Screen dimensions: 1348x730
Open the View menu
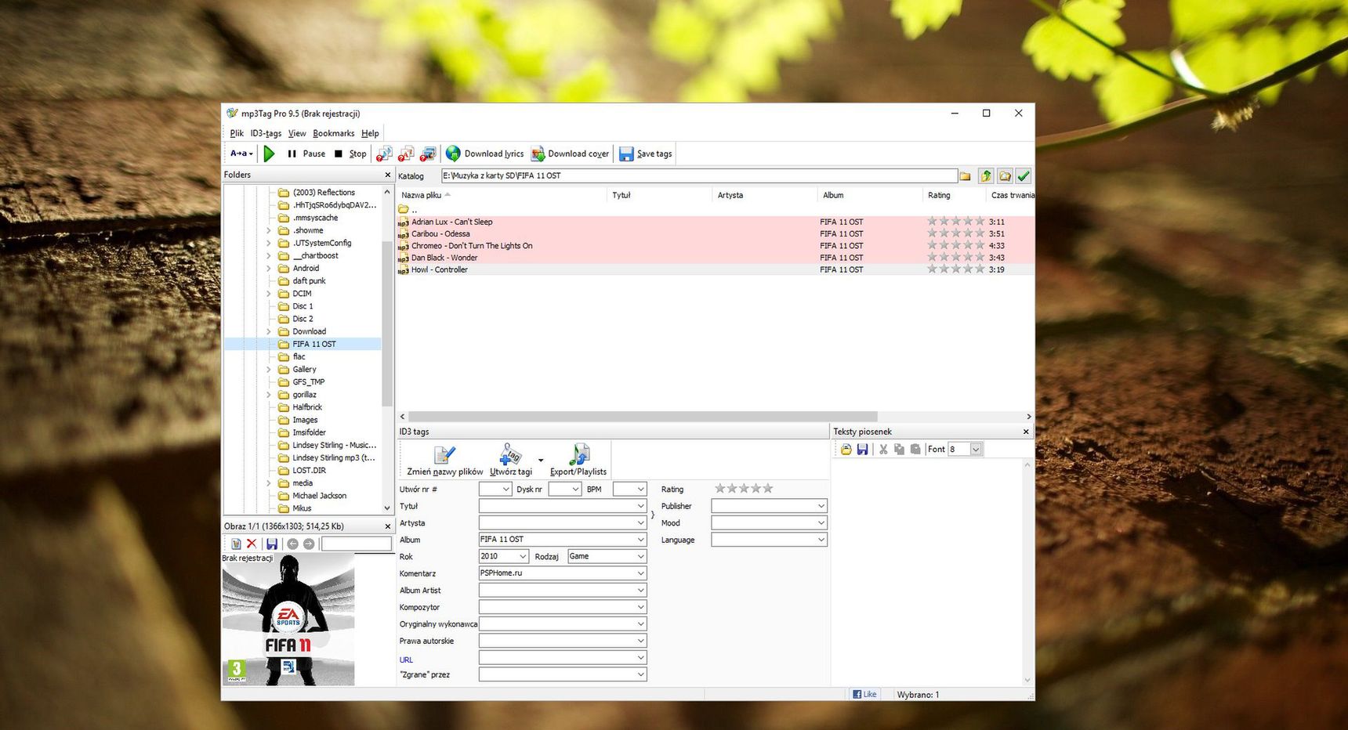297,133
